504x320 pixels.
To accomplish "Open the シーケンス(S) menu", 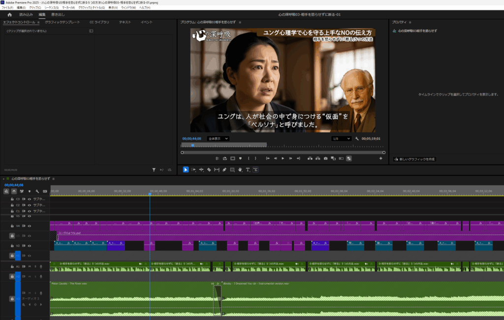I will click(51, 8).
